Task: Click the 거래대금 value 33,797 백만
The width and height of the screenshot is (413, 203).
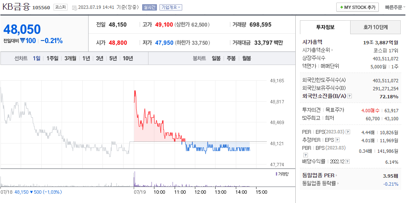Action: (269, 43)
